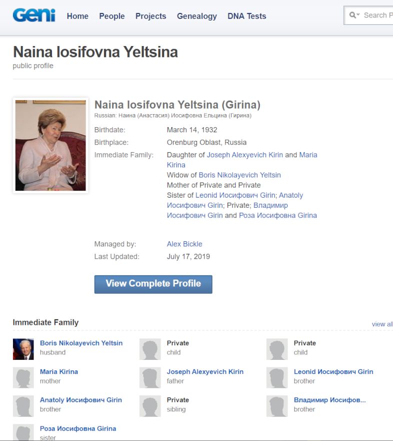Select DNA Tests in the navigation bar
393x441 pixels.
(x=246, y=16)
